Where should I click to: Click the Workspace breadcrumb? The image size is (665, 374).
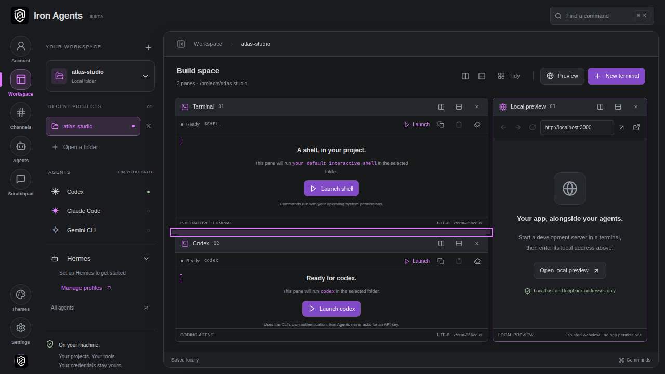click(x=208, y=44)
